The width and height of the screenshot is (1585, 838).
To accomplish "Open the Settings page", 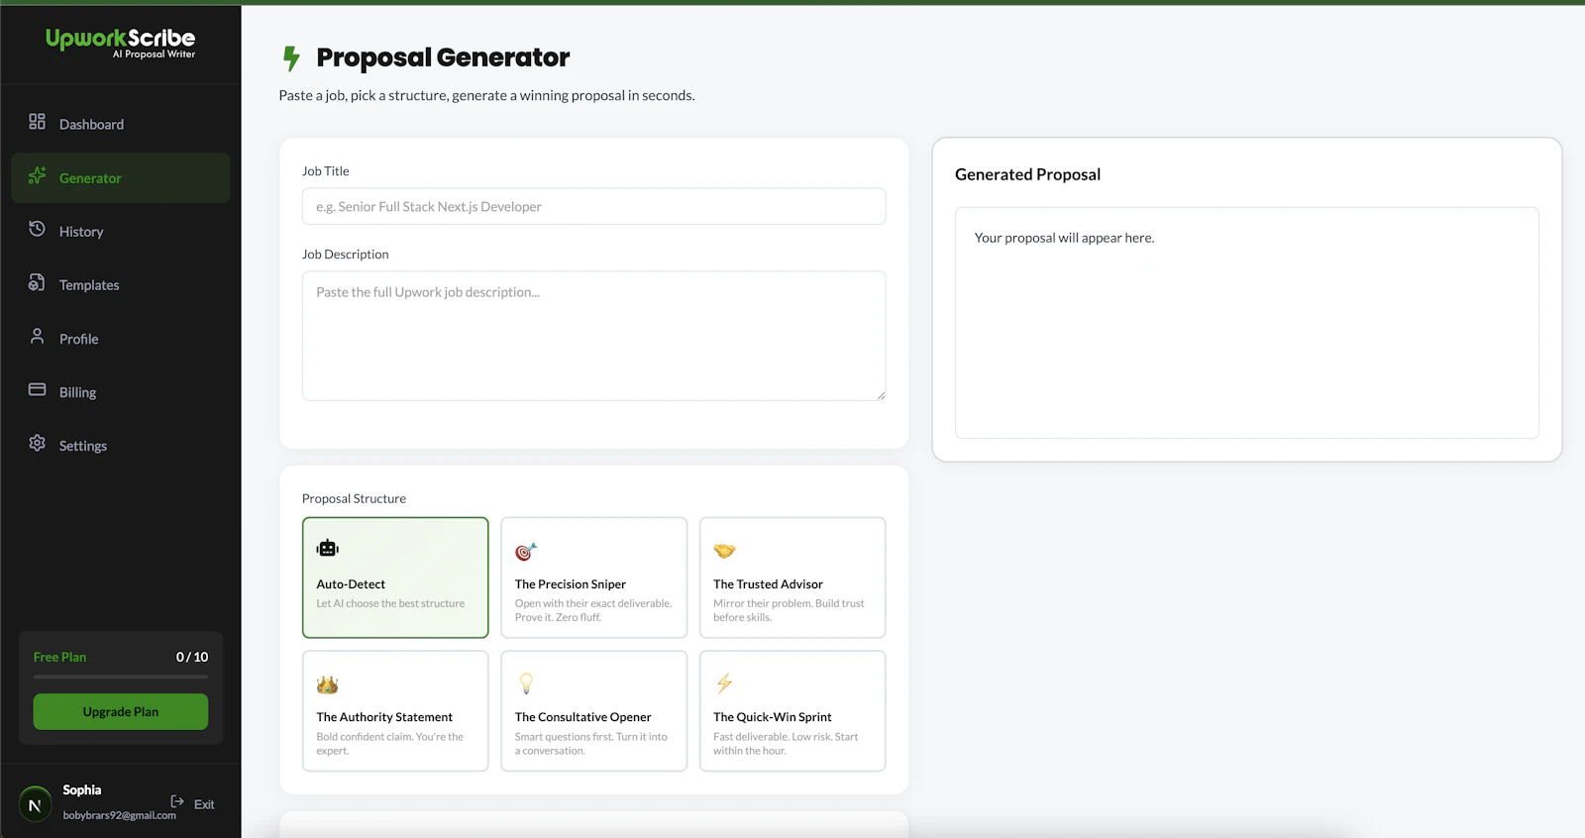I will [x=121, y=446].
